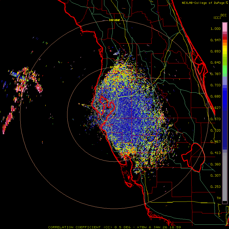This screenshot has width=229, height=229.
Task: Select the 0.520 color scale value
Action: tap(216, 131)
